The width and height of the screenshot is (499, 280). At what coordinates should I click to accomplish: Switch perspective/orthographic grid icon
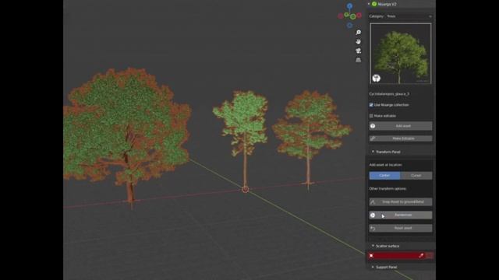(x=359, y=60)
